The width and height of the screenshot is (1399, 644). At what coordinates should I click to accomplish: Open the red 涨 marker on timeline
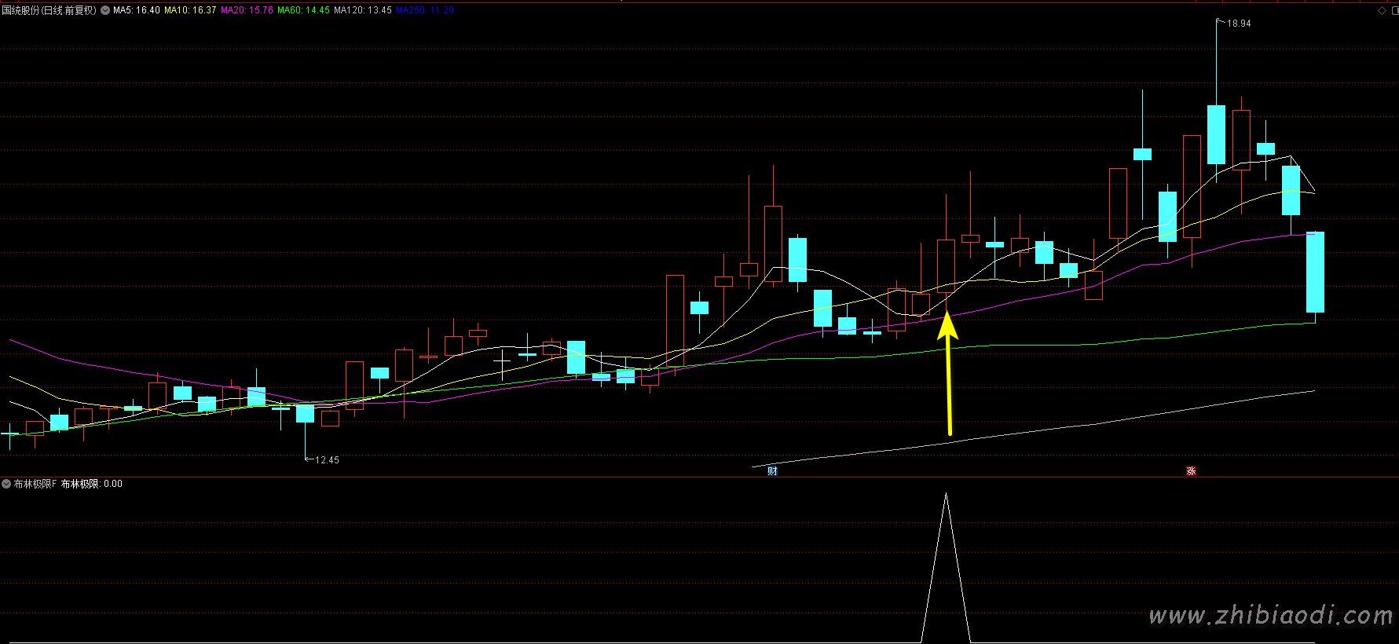1191,471
